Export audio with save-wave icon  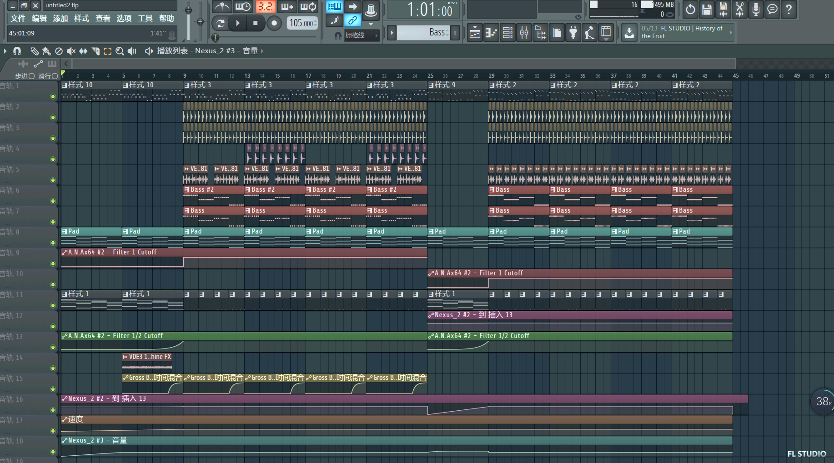click(723, 9)
